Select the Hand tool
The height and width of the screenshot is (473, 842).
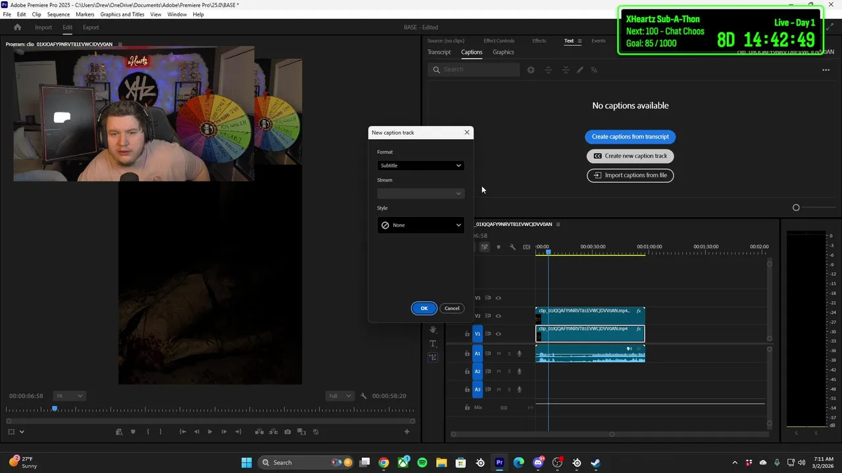click(433, 330)
